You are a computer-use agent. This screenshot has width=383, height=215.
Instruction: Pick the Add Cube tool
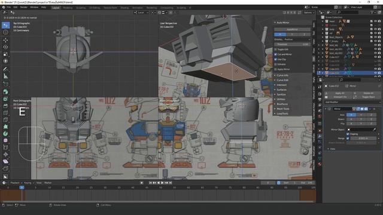pos(5,84)
